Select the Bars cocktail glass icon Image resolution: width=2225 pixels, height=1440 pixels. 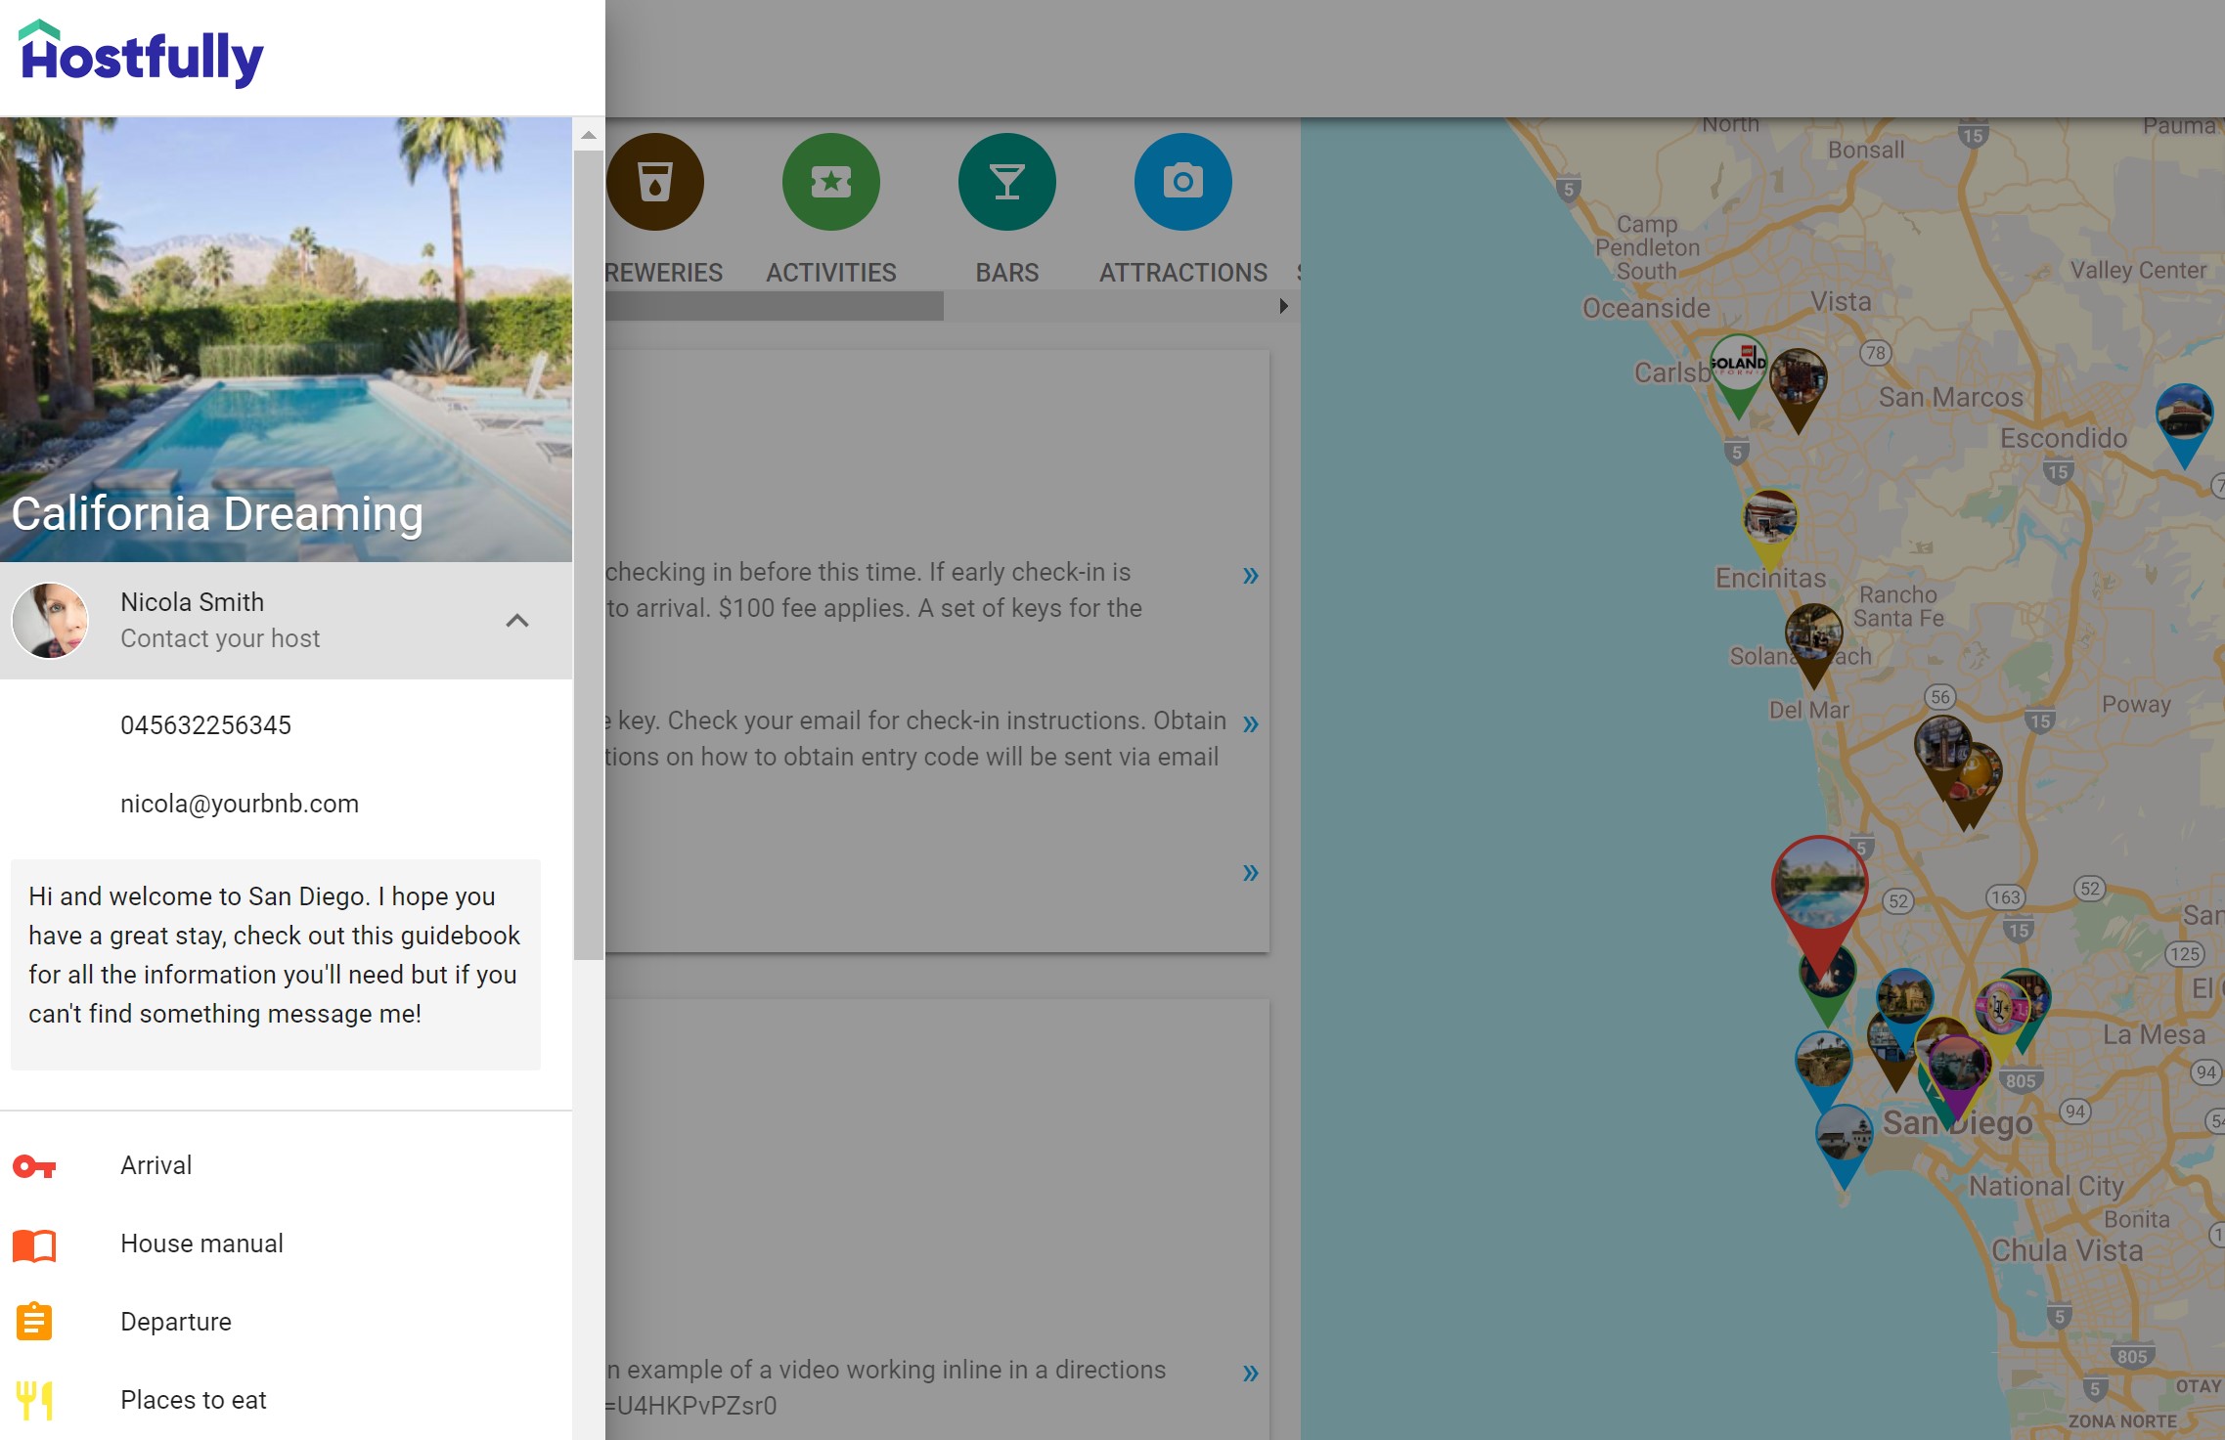(x=1006, y=182)
